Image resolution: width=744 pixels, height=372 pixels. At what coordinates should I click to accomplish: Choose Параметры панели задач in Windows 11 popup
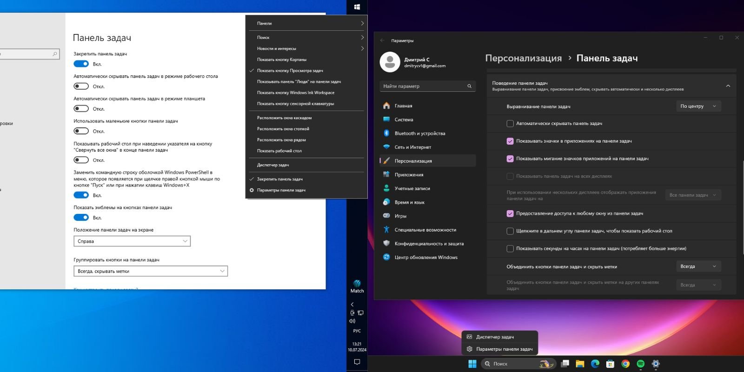tap(499, 349)
